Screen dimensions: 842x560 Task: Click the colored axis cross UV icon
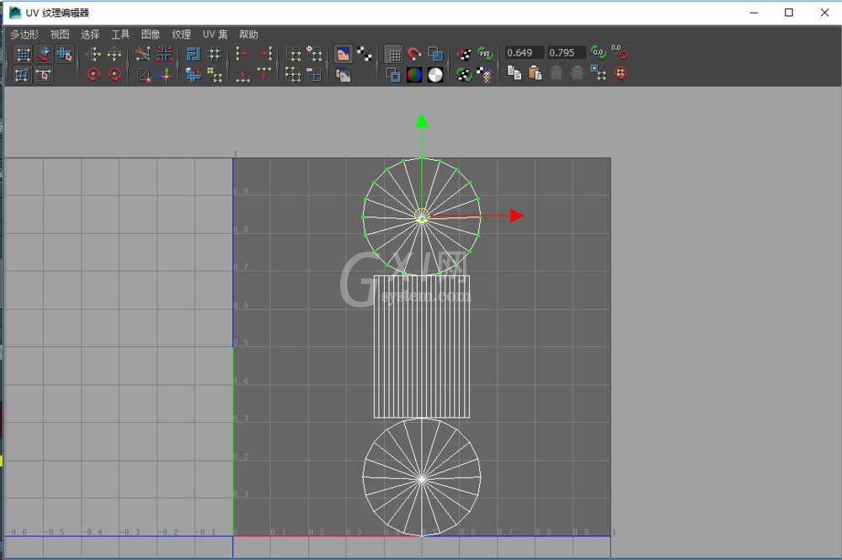pyautogui.click(x=166, y=75)
